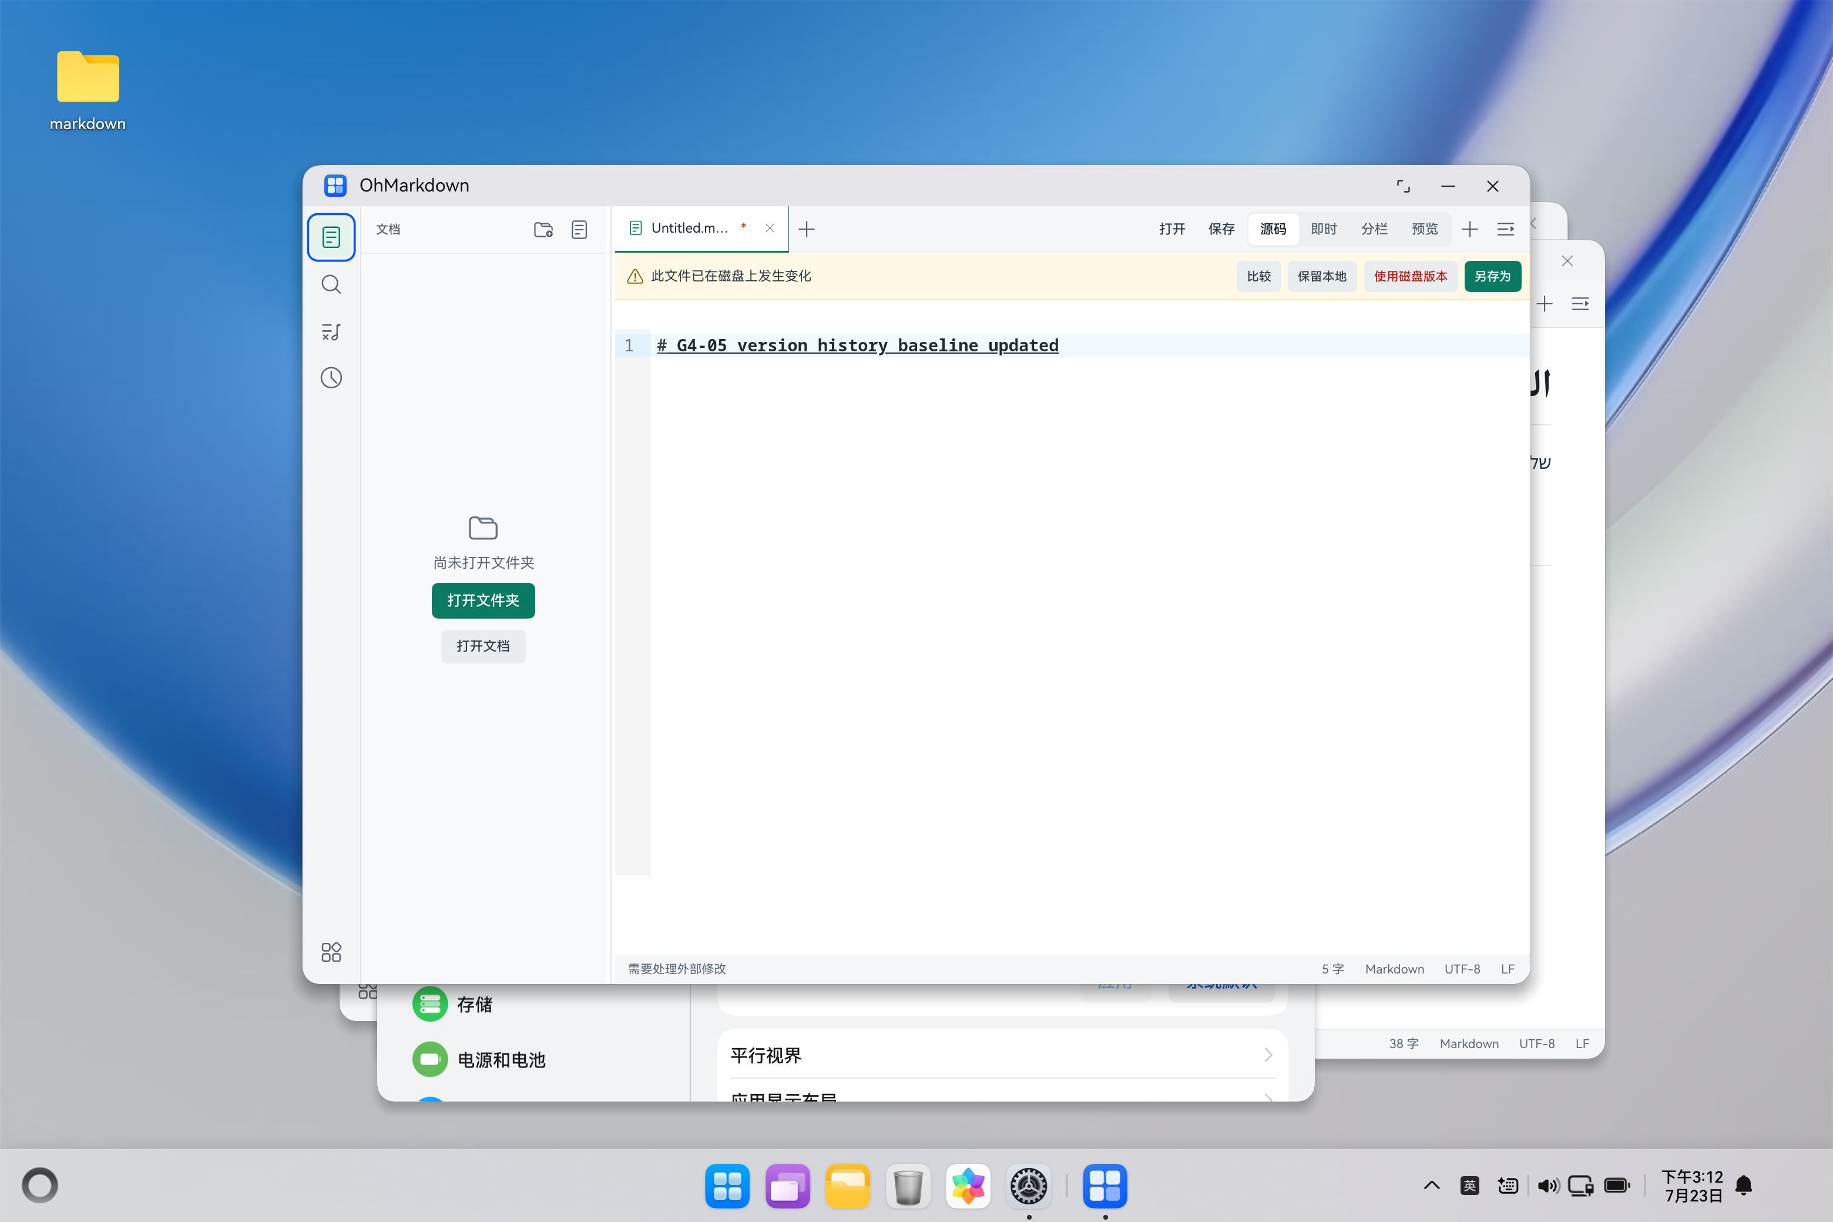Open the purple multitasking app in the dock
1833x1222 pixels.
pyautogui.click(x=787, y=1186)
